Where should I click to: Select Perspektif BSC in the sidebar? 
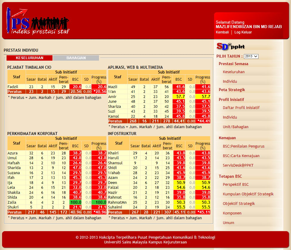[x=236, y=185]
